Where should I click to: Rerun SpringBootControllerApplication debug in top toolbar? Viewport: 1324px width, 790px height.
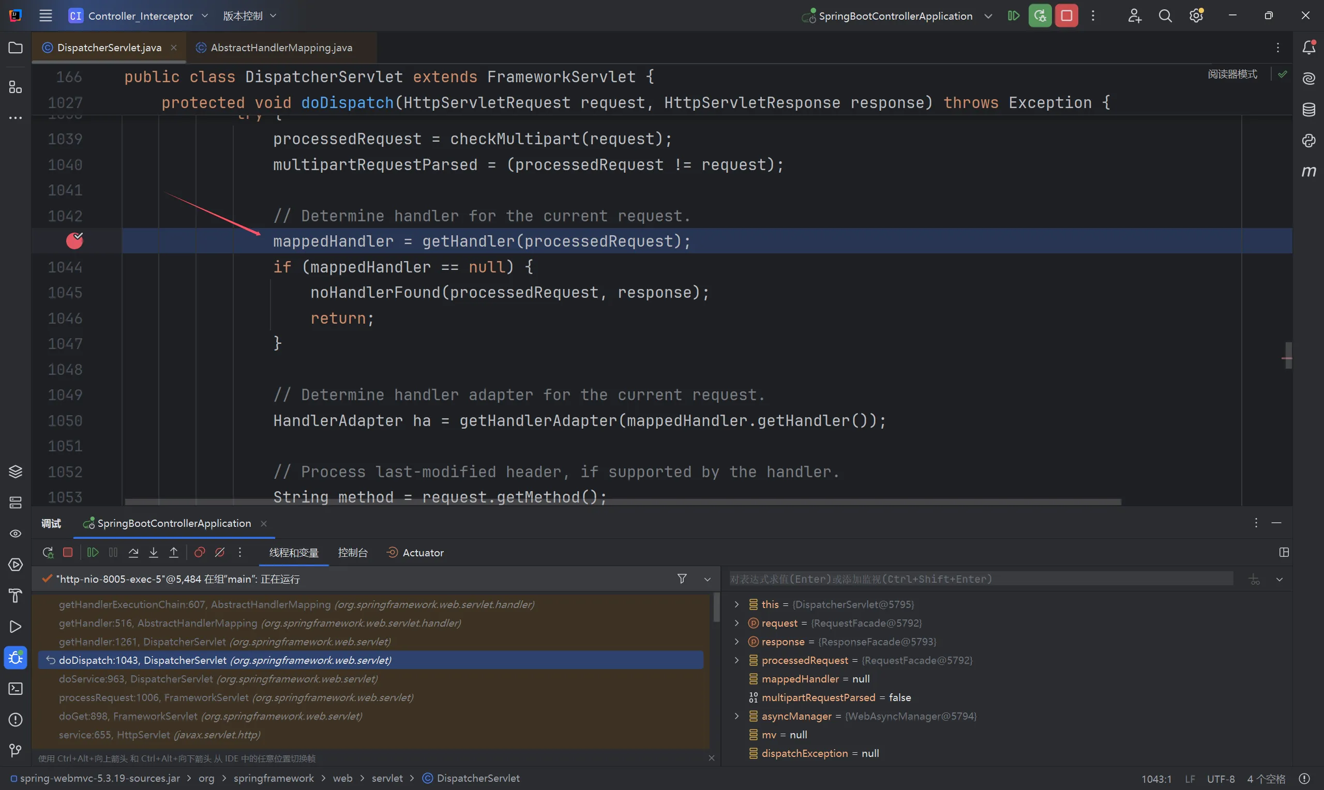(1040, 16)
